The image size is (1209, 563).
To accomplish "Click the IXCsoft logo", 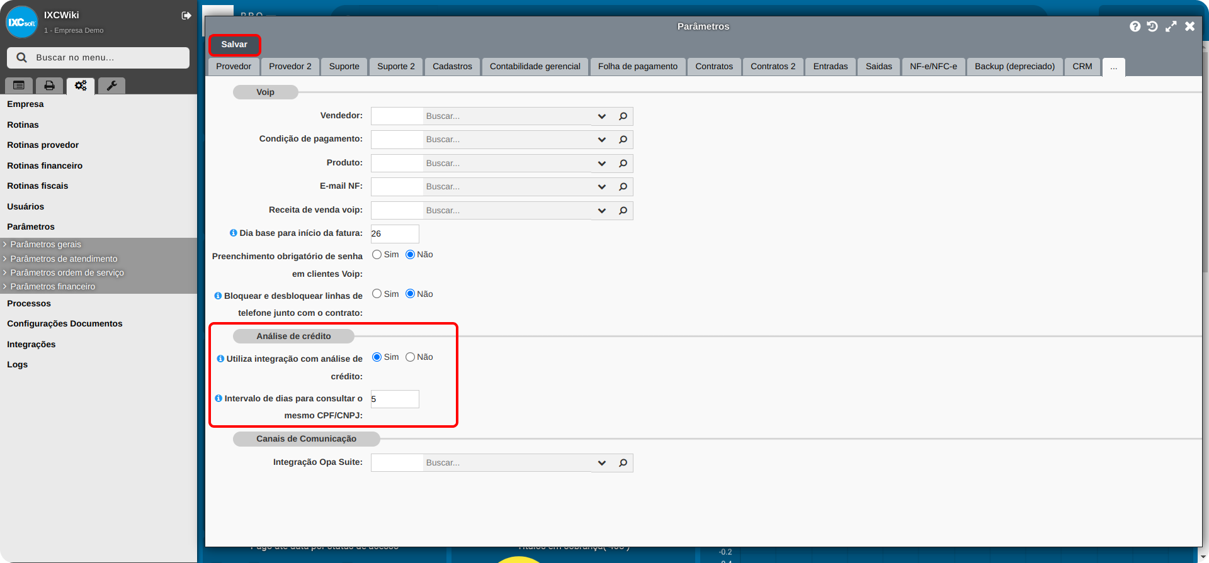I will tap(22, 22).
